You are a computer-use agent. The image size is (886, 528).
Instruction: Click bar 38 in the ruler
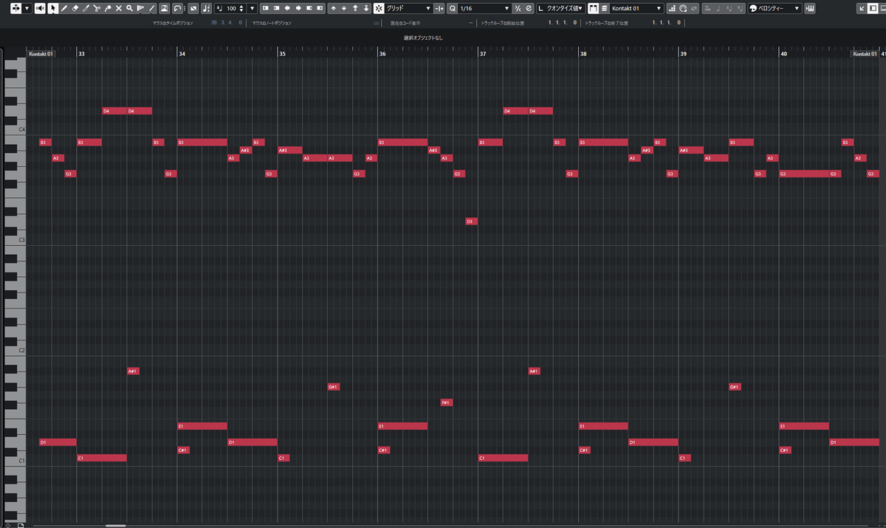[583, 54]
